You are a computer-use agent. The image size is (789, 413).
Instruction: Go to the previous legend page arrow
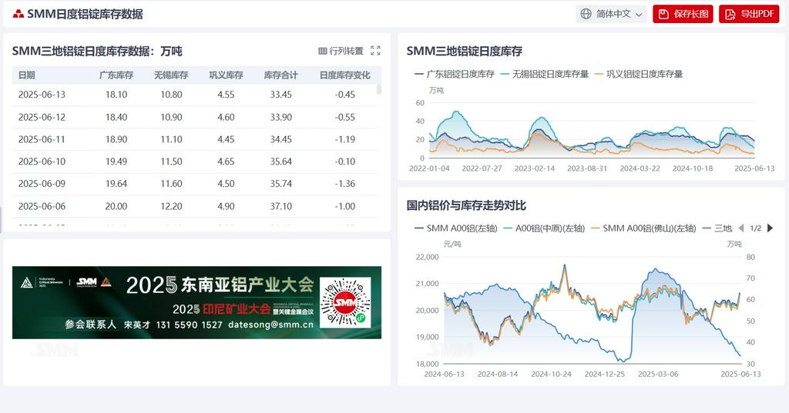pyautogui.click(x=740, y=228)
